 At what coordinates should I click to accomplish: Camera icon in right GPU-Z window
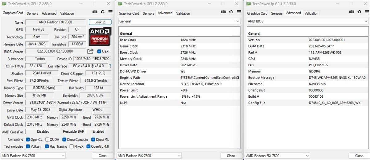(351, 12)
